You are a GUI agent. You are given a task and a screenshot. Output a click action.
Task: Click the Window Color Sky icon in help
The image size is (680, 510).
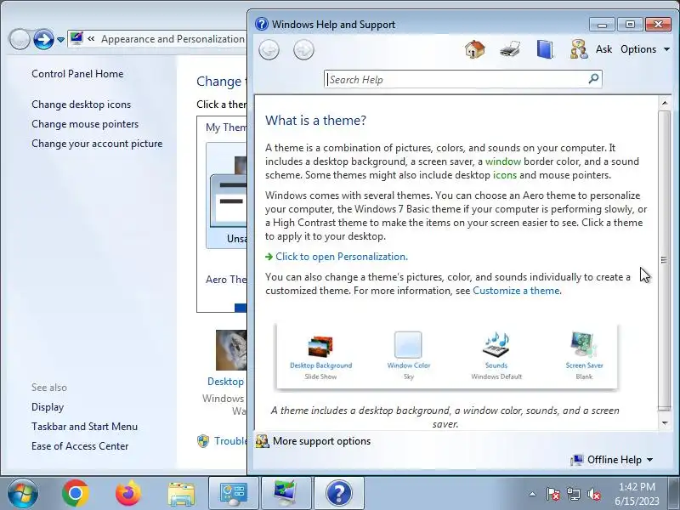coord(408,345)
